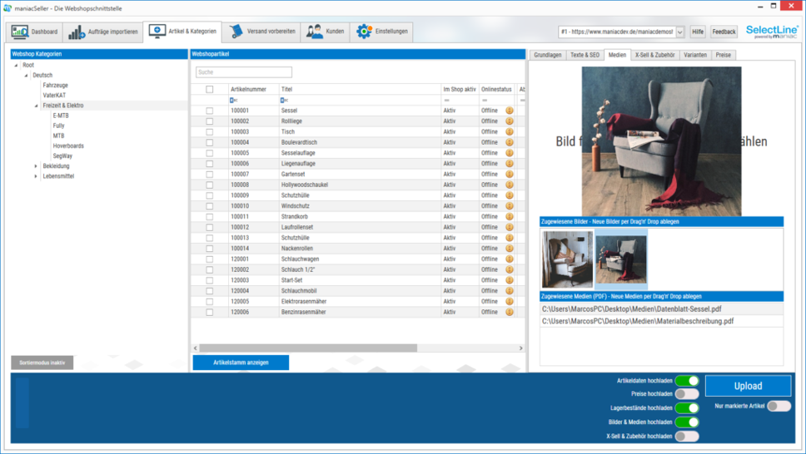Click the orange status icon for Tisch
Screen dimensions: 806x454
[x=510, y=131]
